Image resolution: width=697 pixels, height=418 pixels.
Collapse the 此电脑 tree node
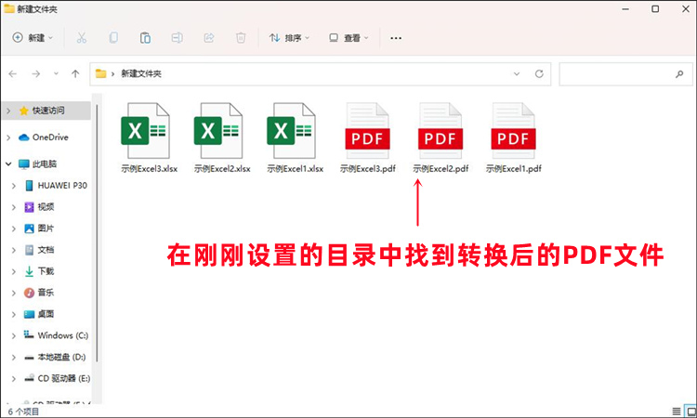(x=8, y=163)
